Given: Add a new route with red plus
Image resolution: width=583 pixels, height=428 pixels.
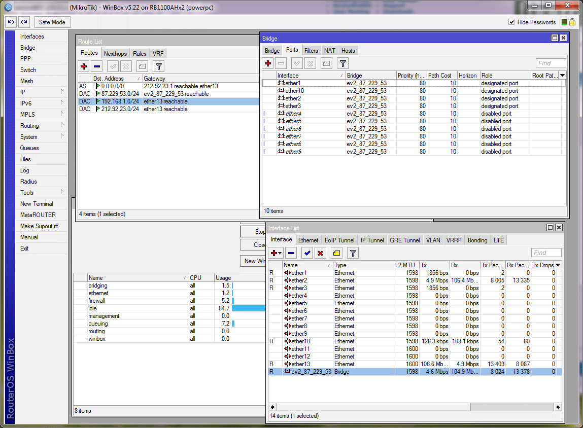Looking at the screenshot, I should [x=84, y=66].
